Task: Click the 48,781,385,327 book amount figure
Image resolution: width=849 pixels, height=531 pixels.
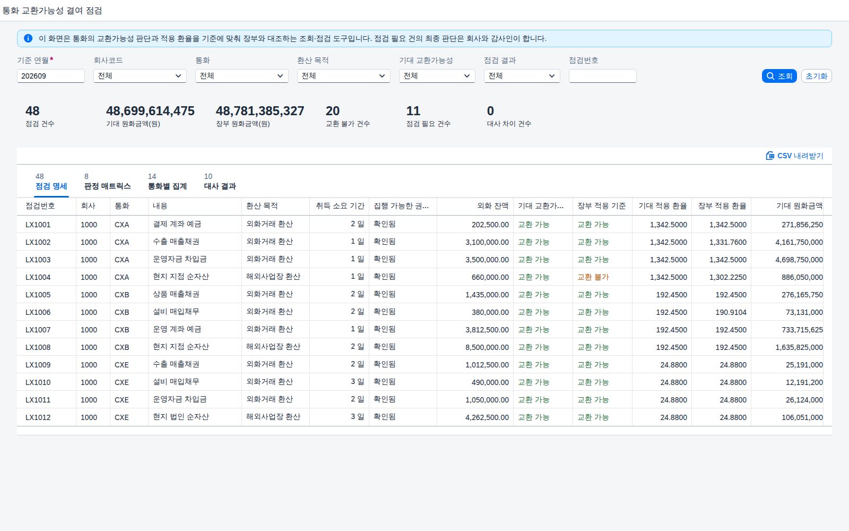Action: [x=260, y=111]
